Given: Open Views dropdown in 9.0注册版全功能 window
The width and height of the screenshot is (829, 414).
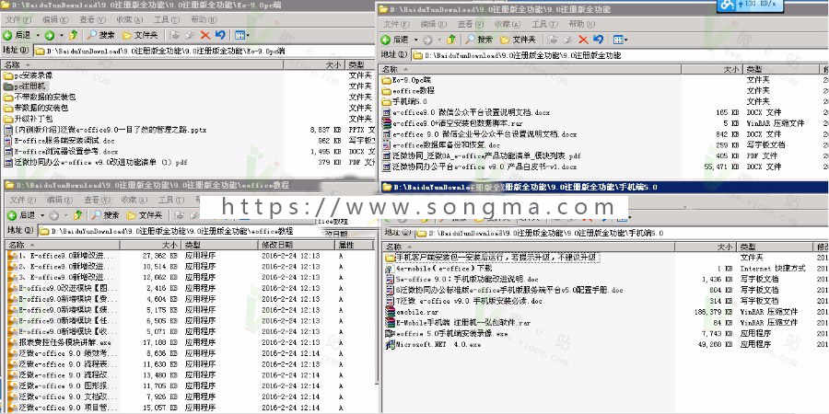Looking at the screenshot, I should point(620,40).
